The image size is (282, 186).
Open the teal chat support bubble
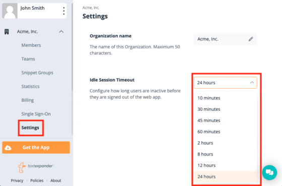[269, 172]
